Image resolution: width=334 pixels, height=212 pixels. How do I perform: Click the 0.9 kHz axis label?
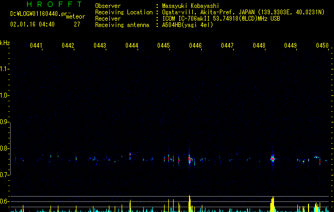(x=4, y=122)
